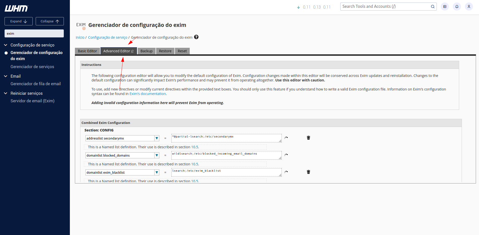The height and width of the screenshot is (235, 479).
Task: Click the WHM logo
Action: [16, 9]
